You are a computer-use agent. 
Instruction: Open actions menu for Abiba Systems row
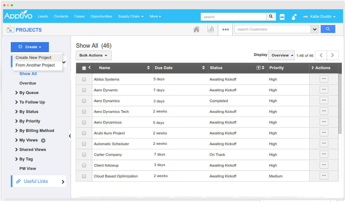(x=324, y=79)
